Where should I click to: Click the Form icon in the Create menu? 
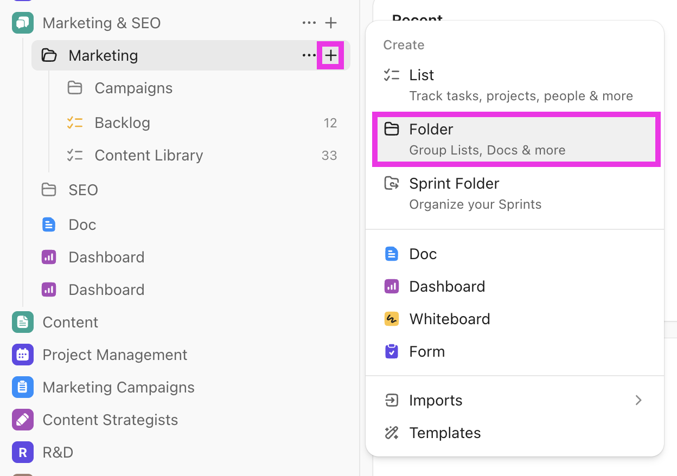click(392, 351)
